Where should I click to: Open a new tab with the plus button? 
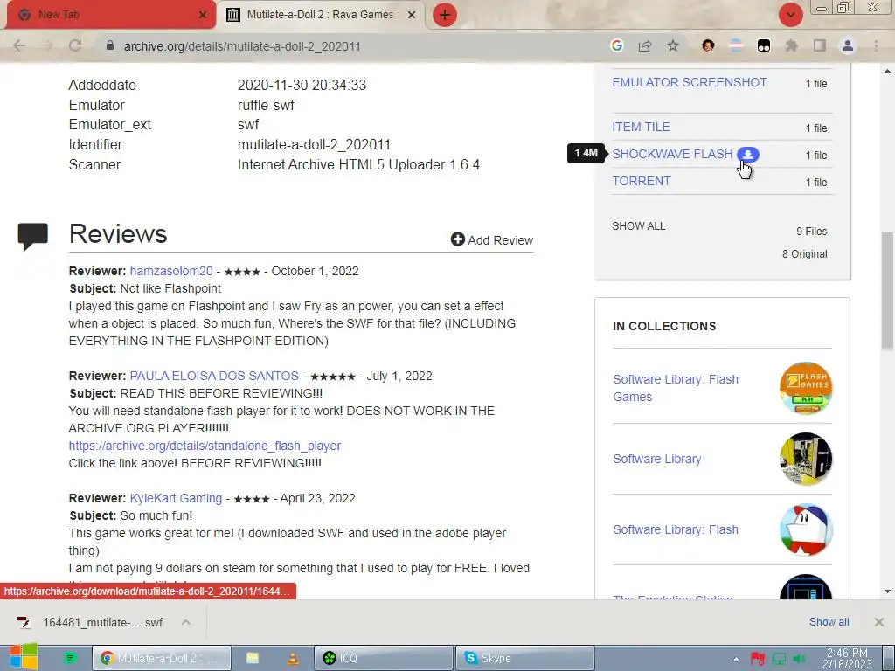[x=445, y=15]
